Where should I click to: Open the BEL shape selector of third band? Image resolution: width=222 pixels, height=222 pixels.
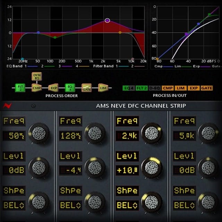pos(128,205)
